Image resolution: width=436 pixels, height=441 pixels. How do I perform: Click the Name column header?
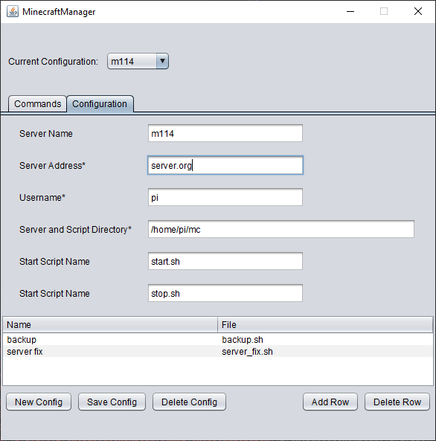click(110, 325)
